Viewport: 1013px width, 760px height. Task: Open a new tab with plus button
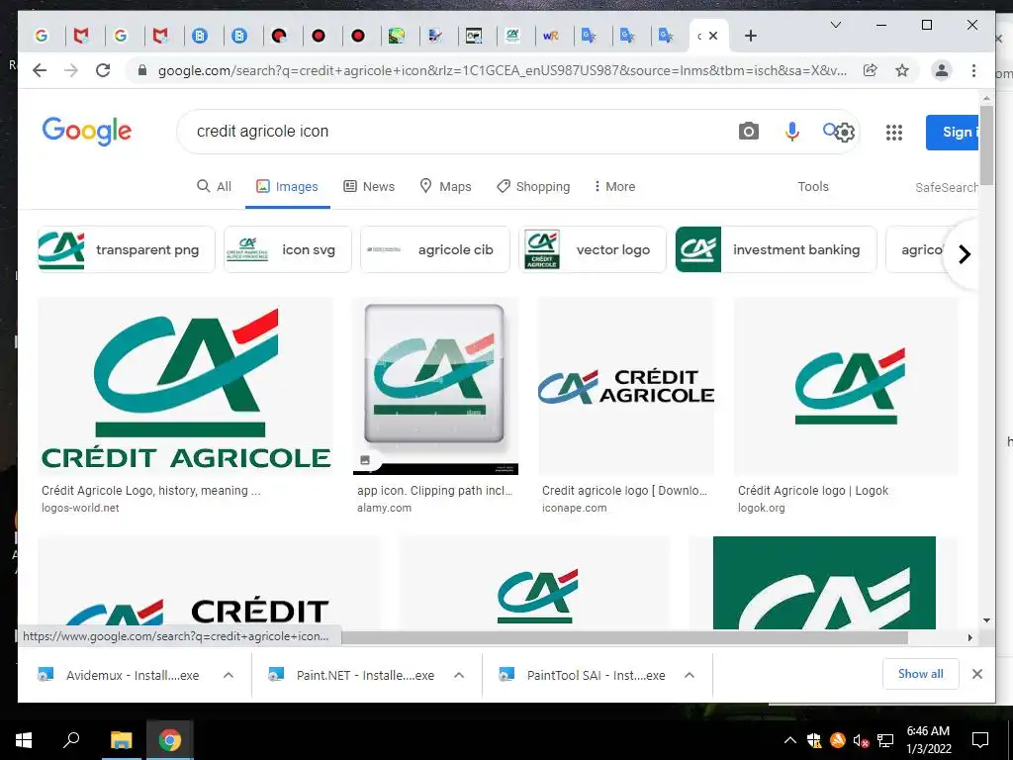click(x=750, y=36)
